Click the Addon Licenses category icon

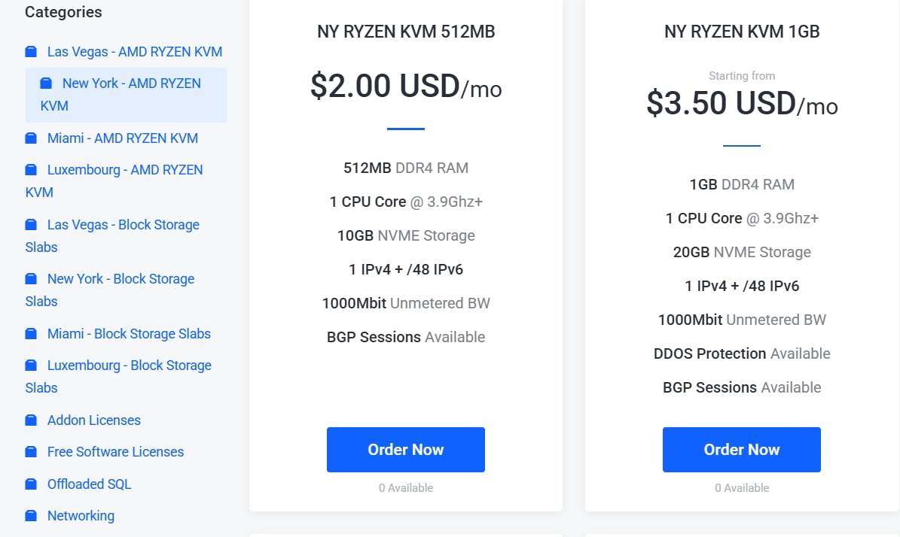click(31, 420)
